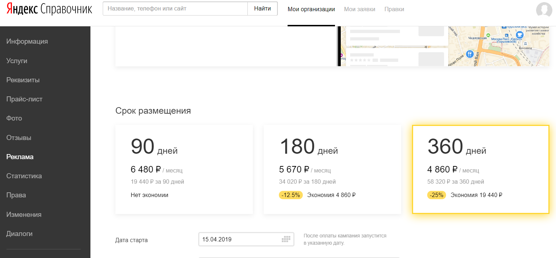Click the Найти search button
Image resolution: width=556 pixels, height=258 pixels.
pyautogui.click(x=262, y=9)
